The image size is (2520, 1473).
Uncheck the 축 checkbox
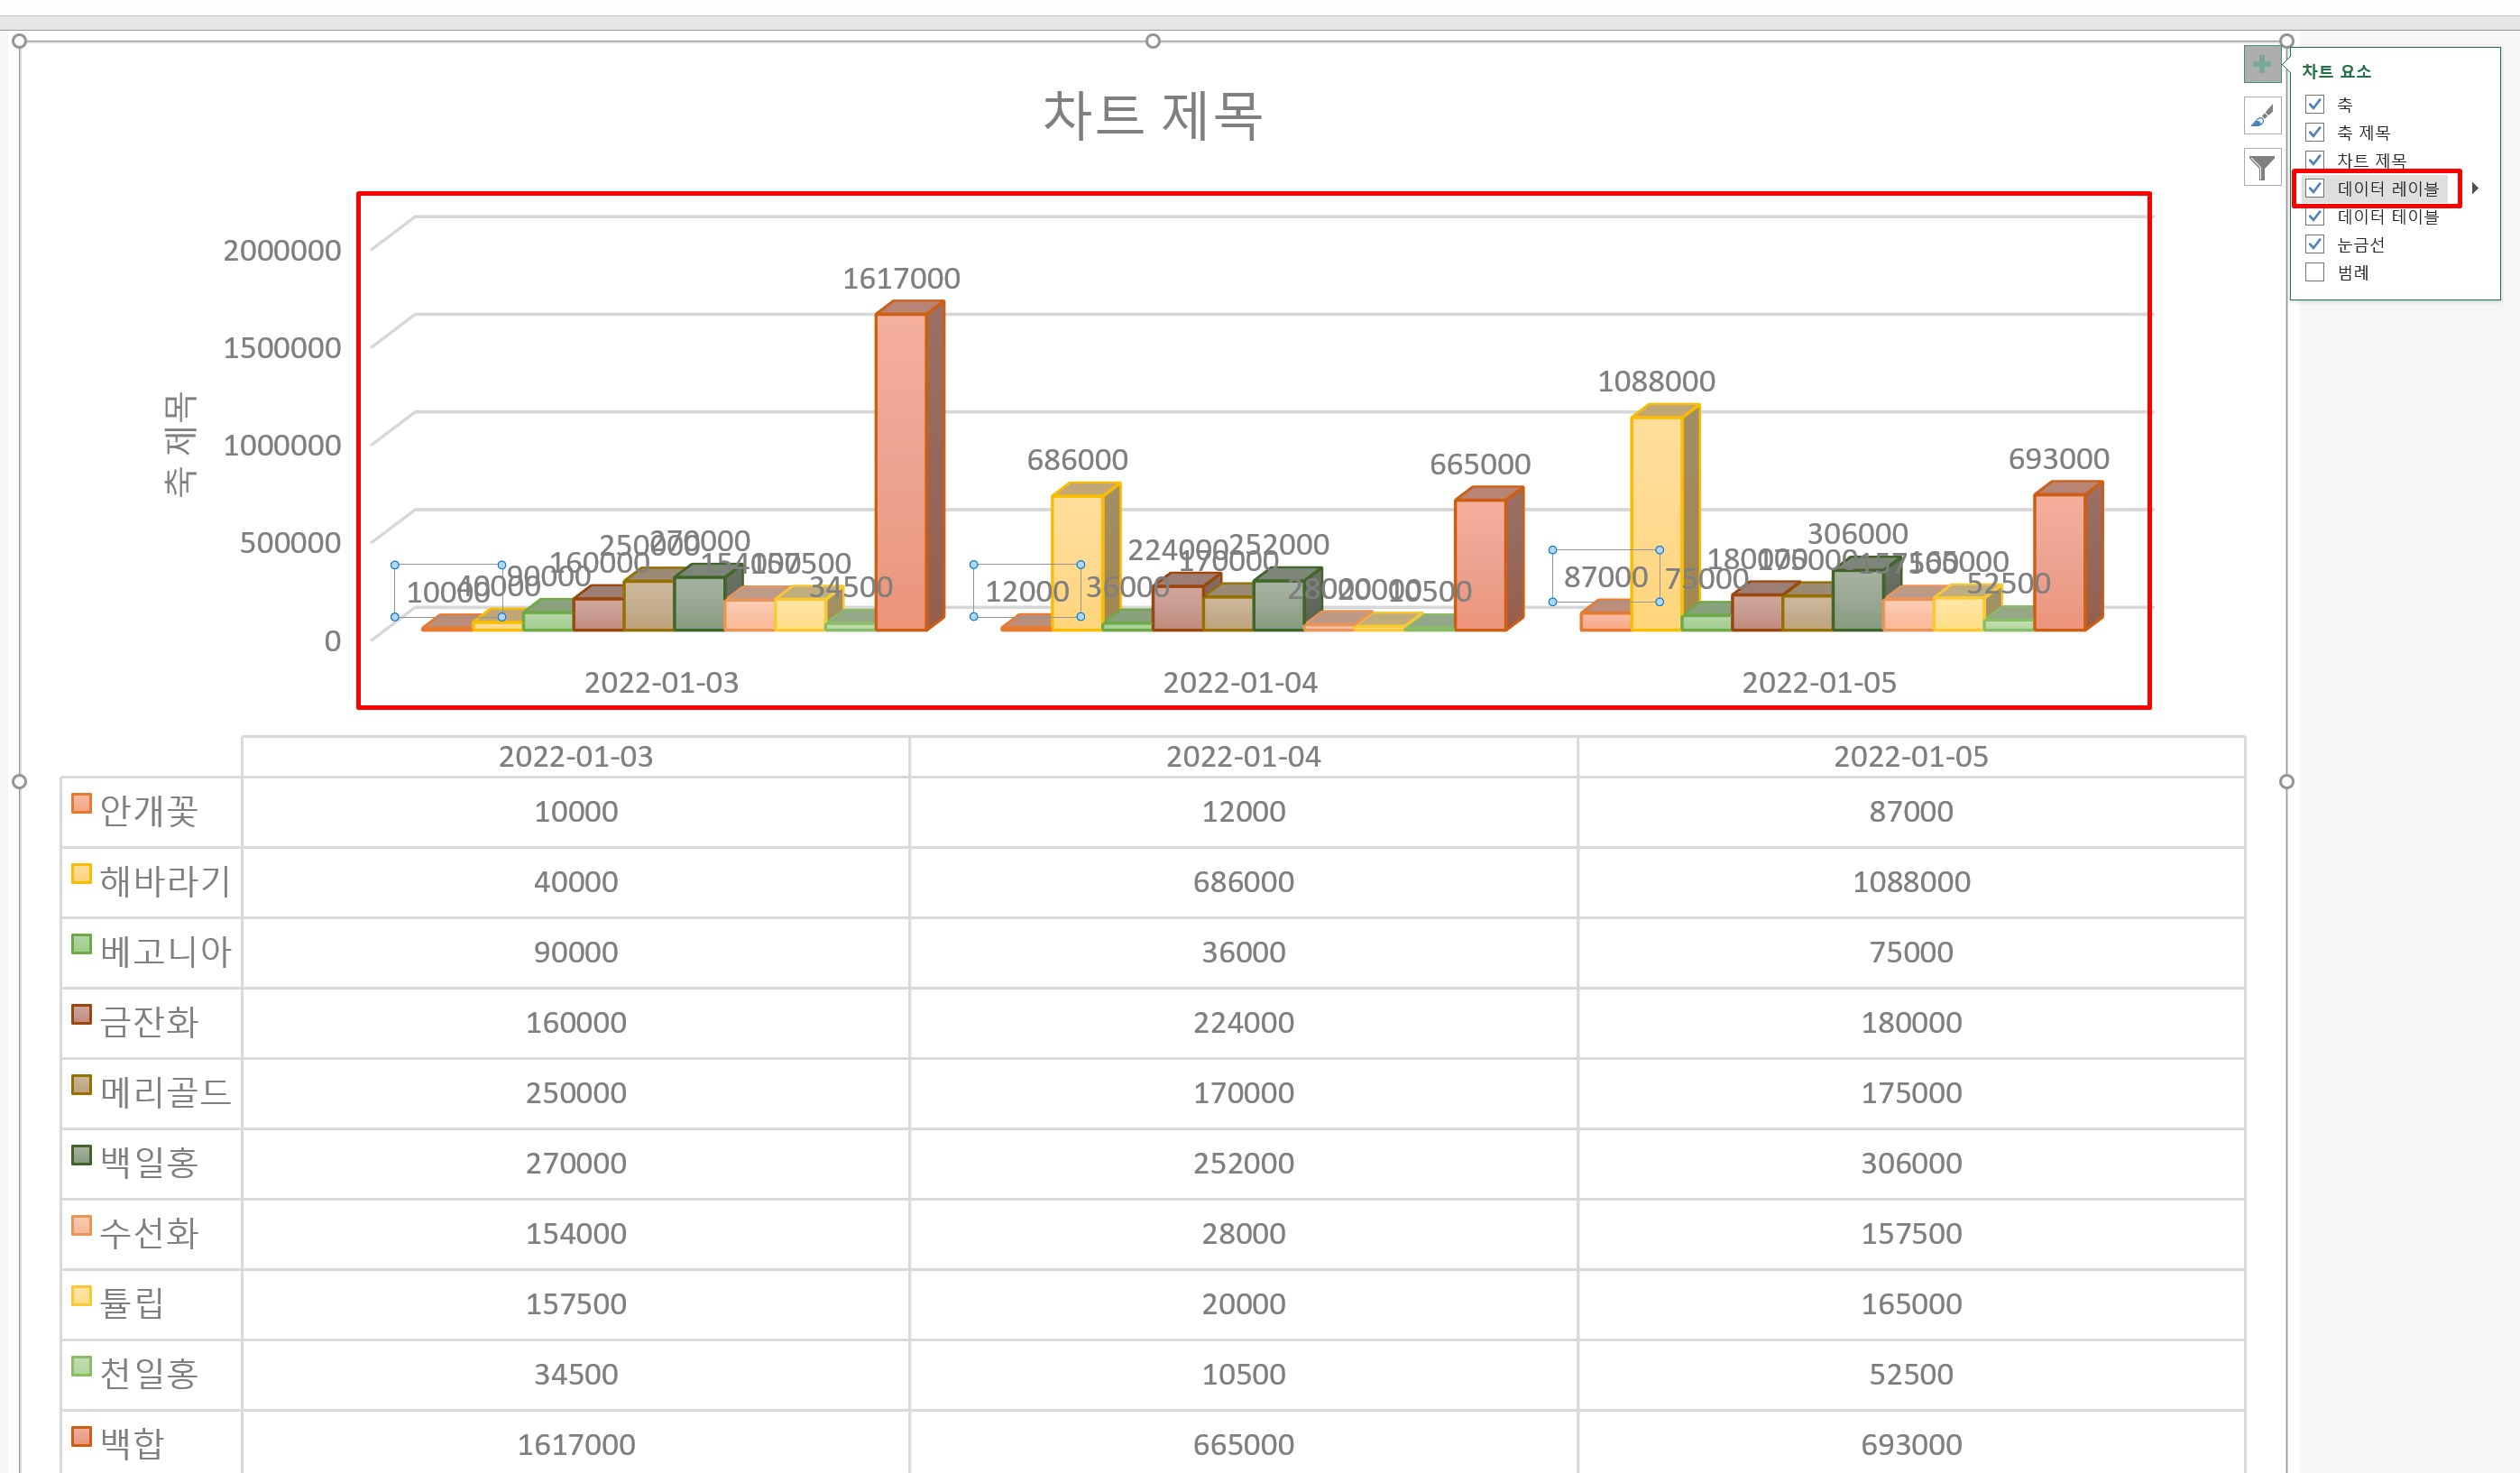point(2314,104)
